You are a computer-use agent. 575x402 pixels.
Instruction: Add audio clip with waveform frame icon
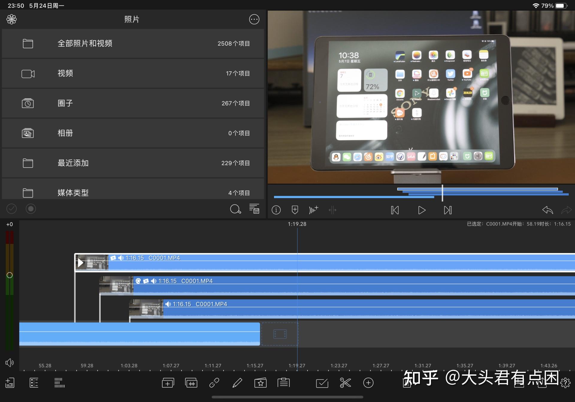[191, 383]
